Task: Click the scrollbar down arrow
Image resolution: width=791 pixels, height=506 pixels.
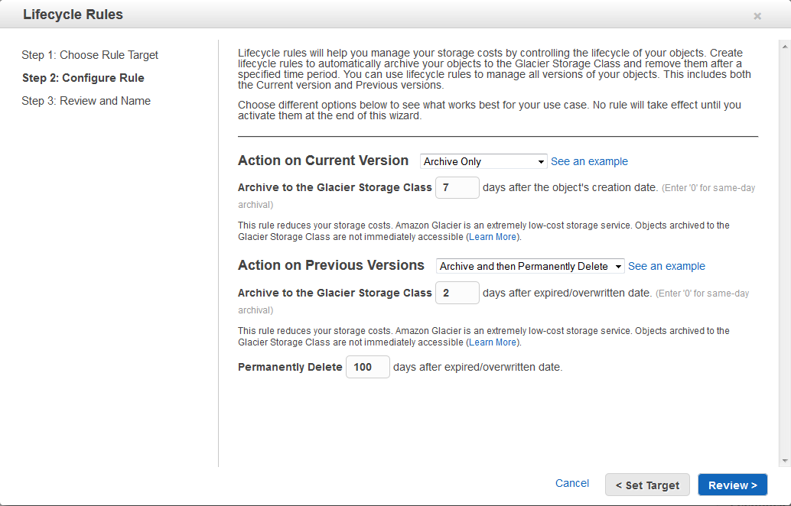Action: (x=784, y=461)
